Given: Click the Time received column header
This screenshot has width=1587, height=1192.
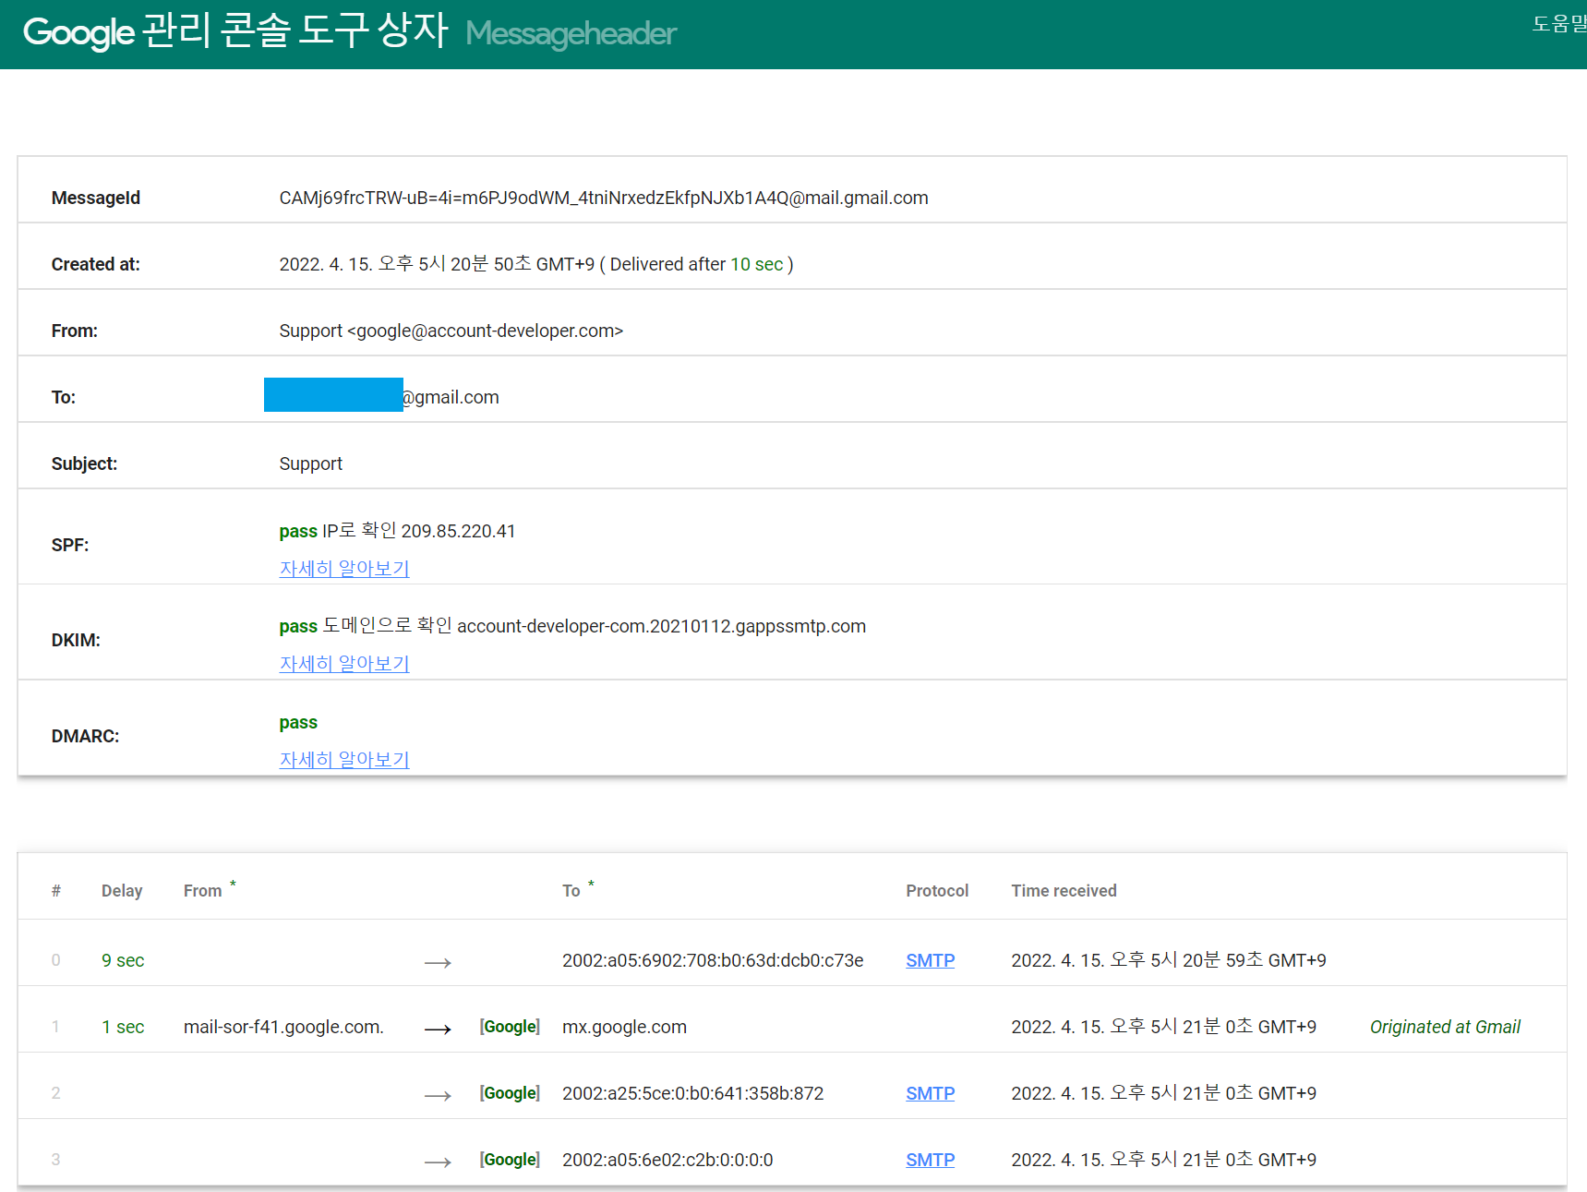Looking at the screenshot, I should click(1064, 891).
